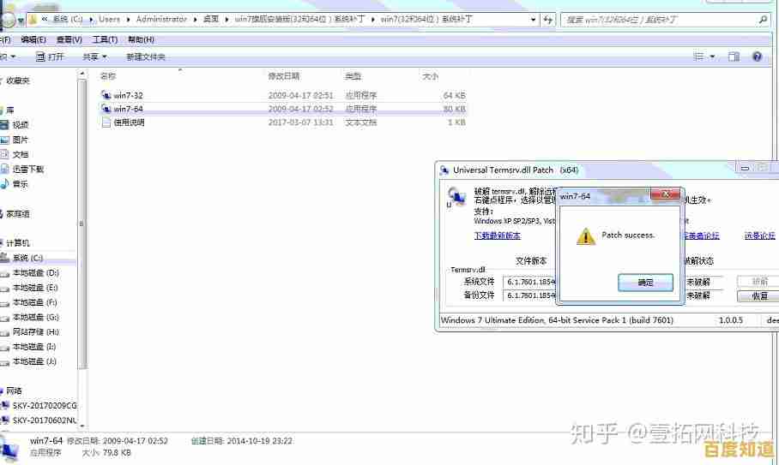The width and height of the screenshot is (779, 465).
Task: Select the win7-64 application file
Action: pyautogui.click(x=128, y=109)
